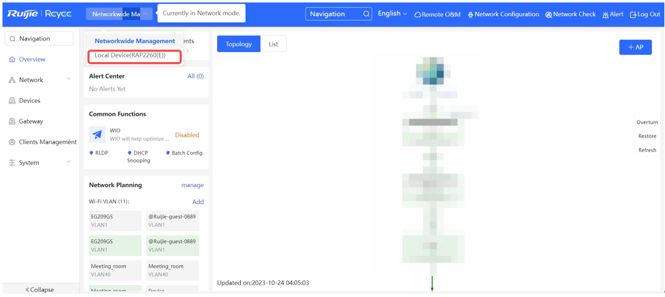Open Network Configuration from top bar
Screen dimensions: 665x297
(x=503, y=14)
